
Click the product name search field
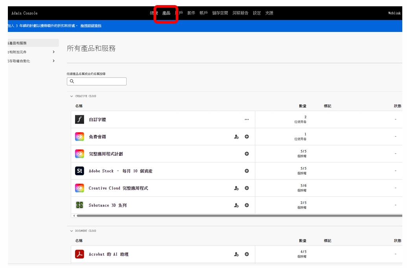pyautogui.click(x=97, y=81)
